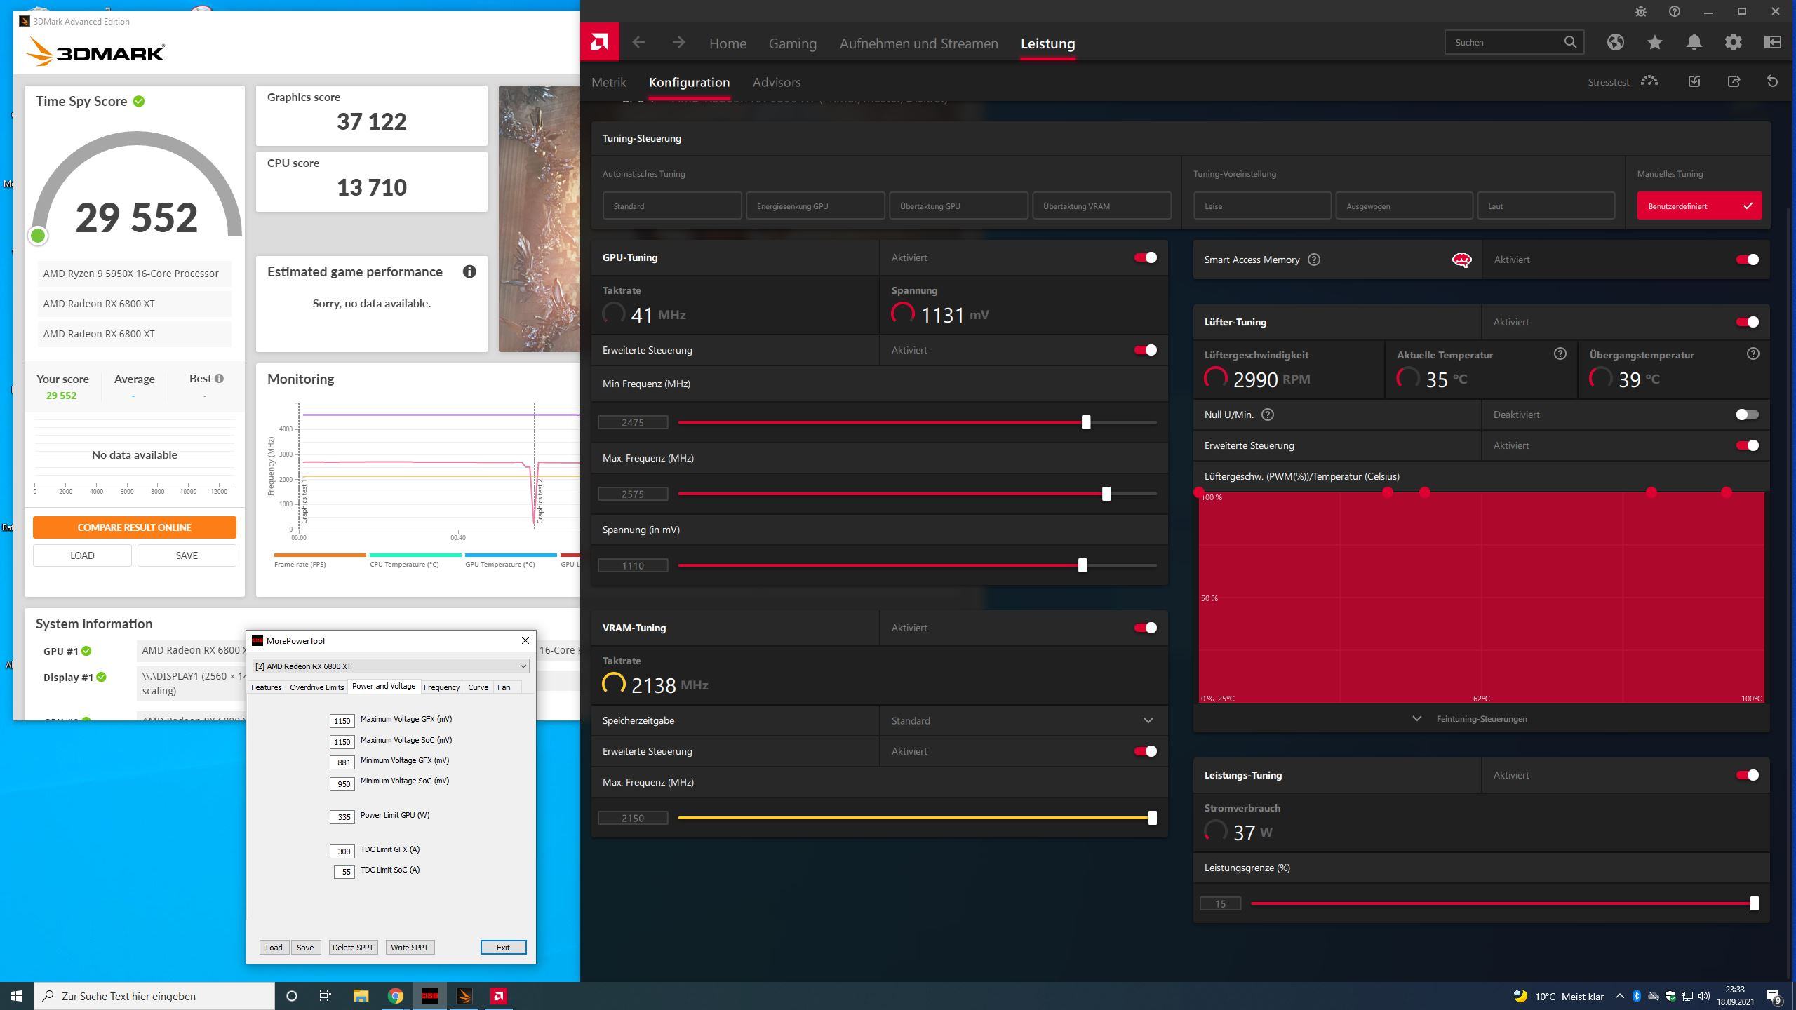This screenshot has width=1796, height=1010.
Task: Click the bug report icon
Action: [x=1641, y=11]
